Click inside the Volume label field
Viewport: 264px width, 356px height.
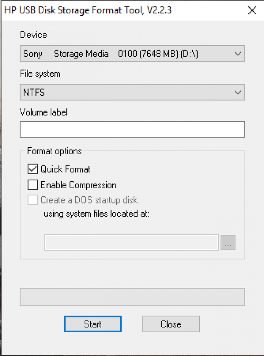pyautogui.click(x=132, y=129)
